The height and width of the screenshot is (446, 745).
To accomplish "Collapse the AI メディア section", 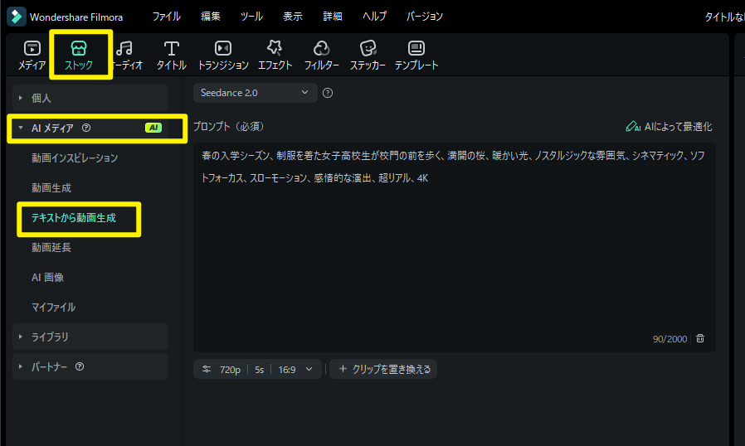I will point(21,128).
